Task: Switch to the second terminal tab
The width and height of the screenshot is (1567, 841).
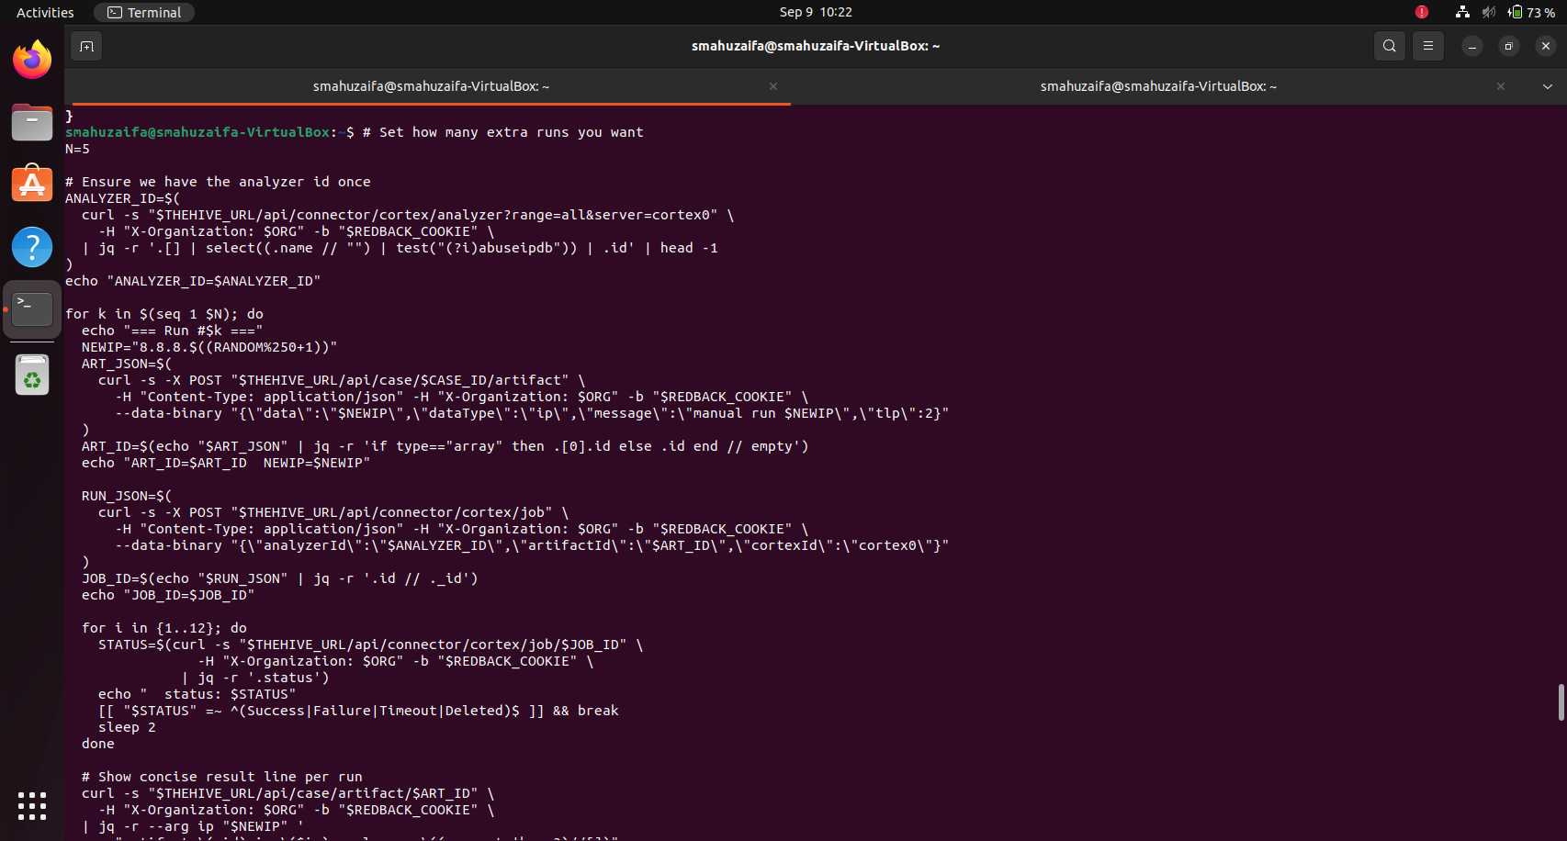Action: click(1157, 86)
